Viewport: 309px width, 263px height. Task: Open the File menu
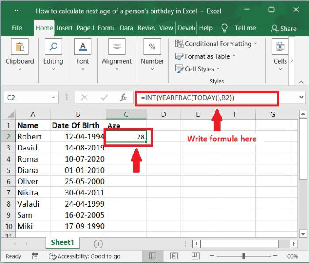coord(17,28)
